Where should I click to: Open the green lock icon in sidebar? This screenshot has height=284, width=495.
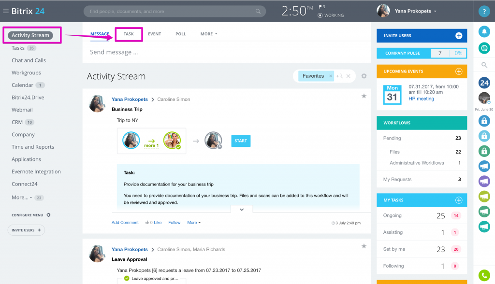[x=484, y=151]
